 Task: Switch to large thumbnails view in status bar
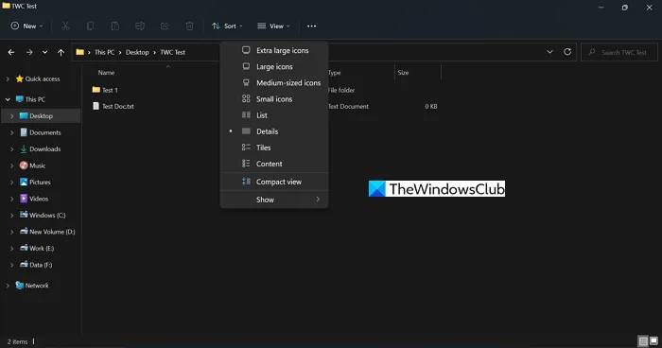click(x=653, y=340)
